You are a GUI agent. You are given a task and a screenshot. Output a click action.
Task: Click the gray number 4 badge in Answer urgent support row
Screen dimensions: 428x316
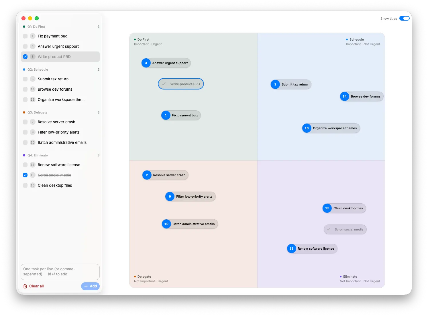tap(33, 46)
